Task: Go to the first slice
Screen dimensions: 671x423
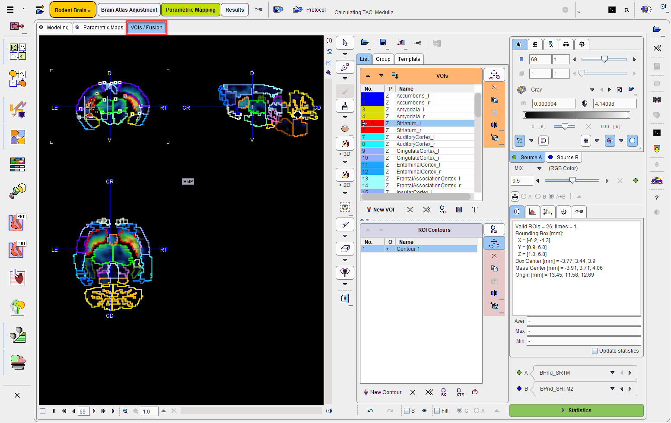Action: pos(54,411)
